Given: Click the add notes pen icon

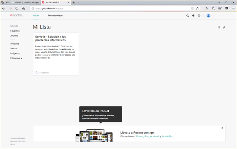Looking at the screenshot, I should pos(213,8).
